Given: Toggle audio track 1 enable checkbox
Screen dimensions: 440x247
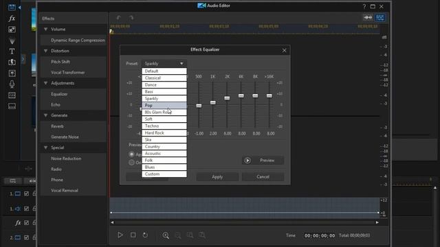Looking at the screenshot, I should pos(26,209).
